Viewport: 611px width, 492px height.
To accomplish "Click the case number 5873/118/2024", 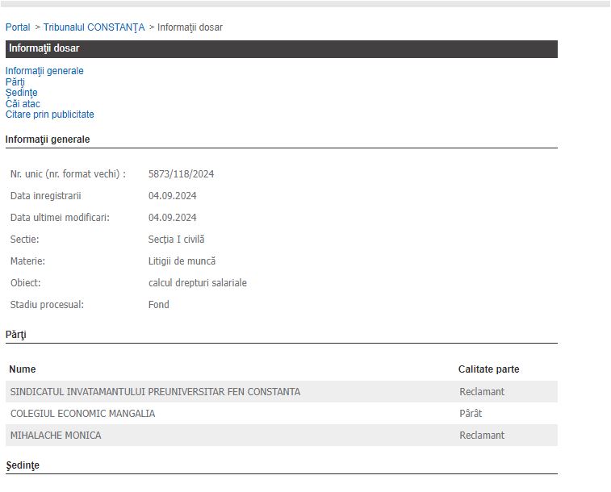I will pyautogui.click(x=181, y=174).
